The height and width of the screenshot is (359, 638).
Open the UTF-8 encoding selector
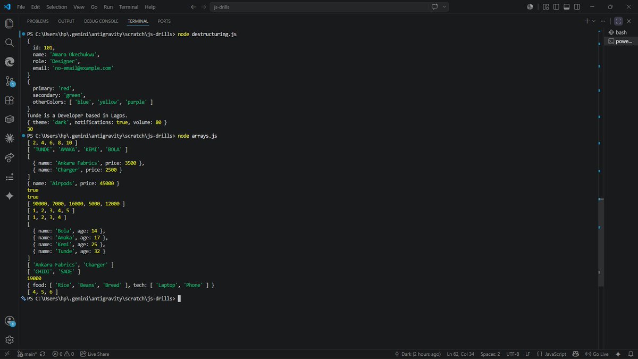pos(513,354)
